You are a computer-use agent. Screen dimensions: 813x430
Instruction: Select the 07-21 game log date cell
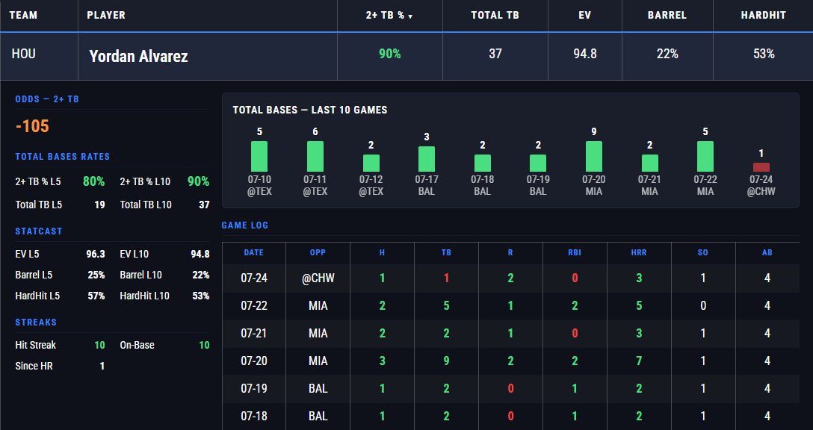point(254,333)
